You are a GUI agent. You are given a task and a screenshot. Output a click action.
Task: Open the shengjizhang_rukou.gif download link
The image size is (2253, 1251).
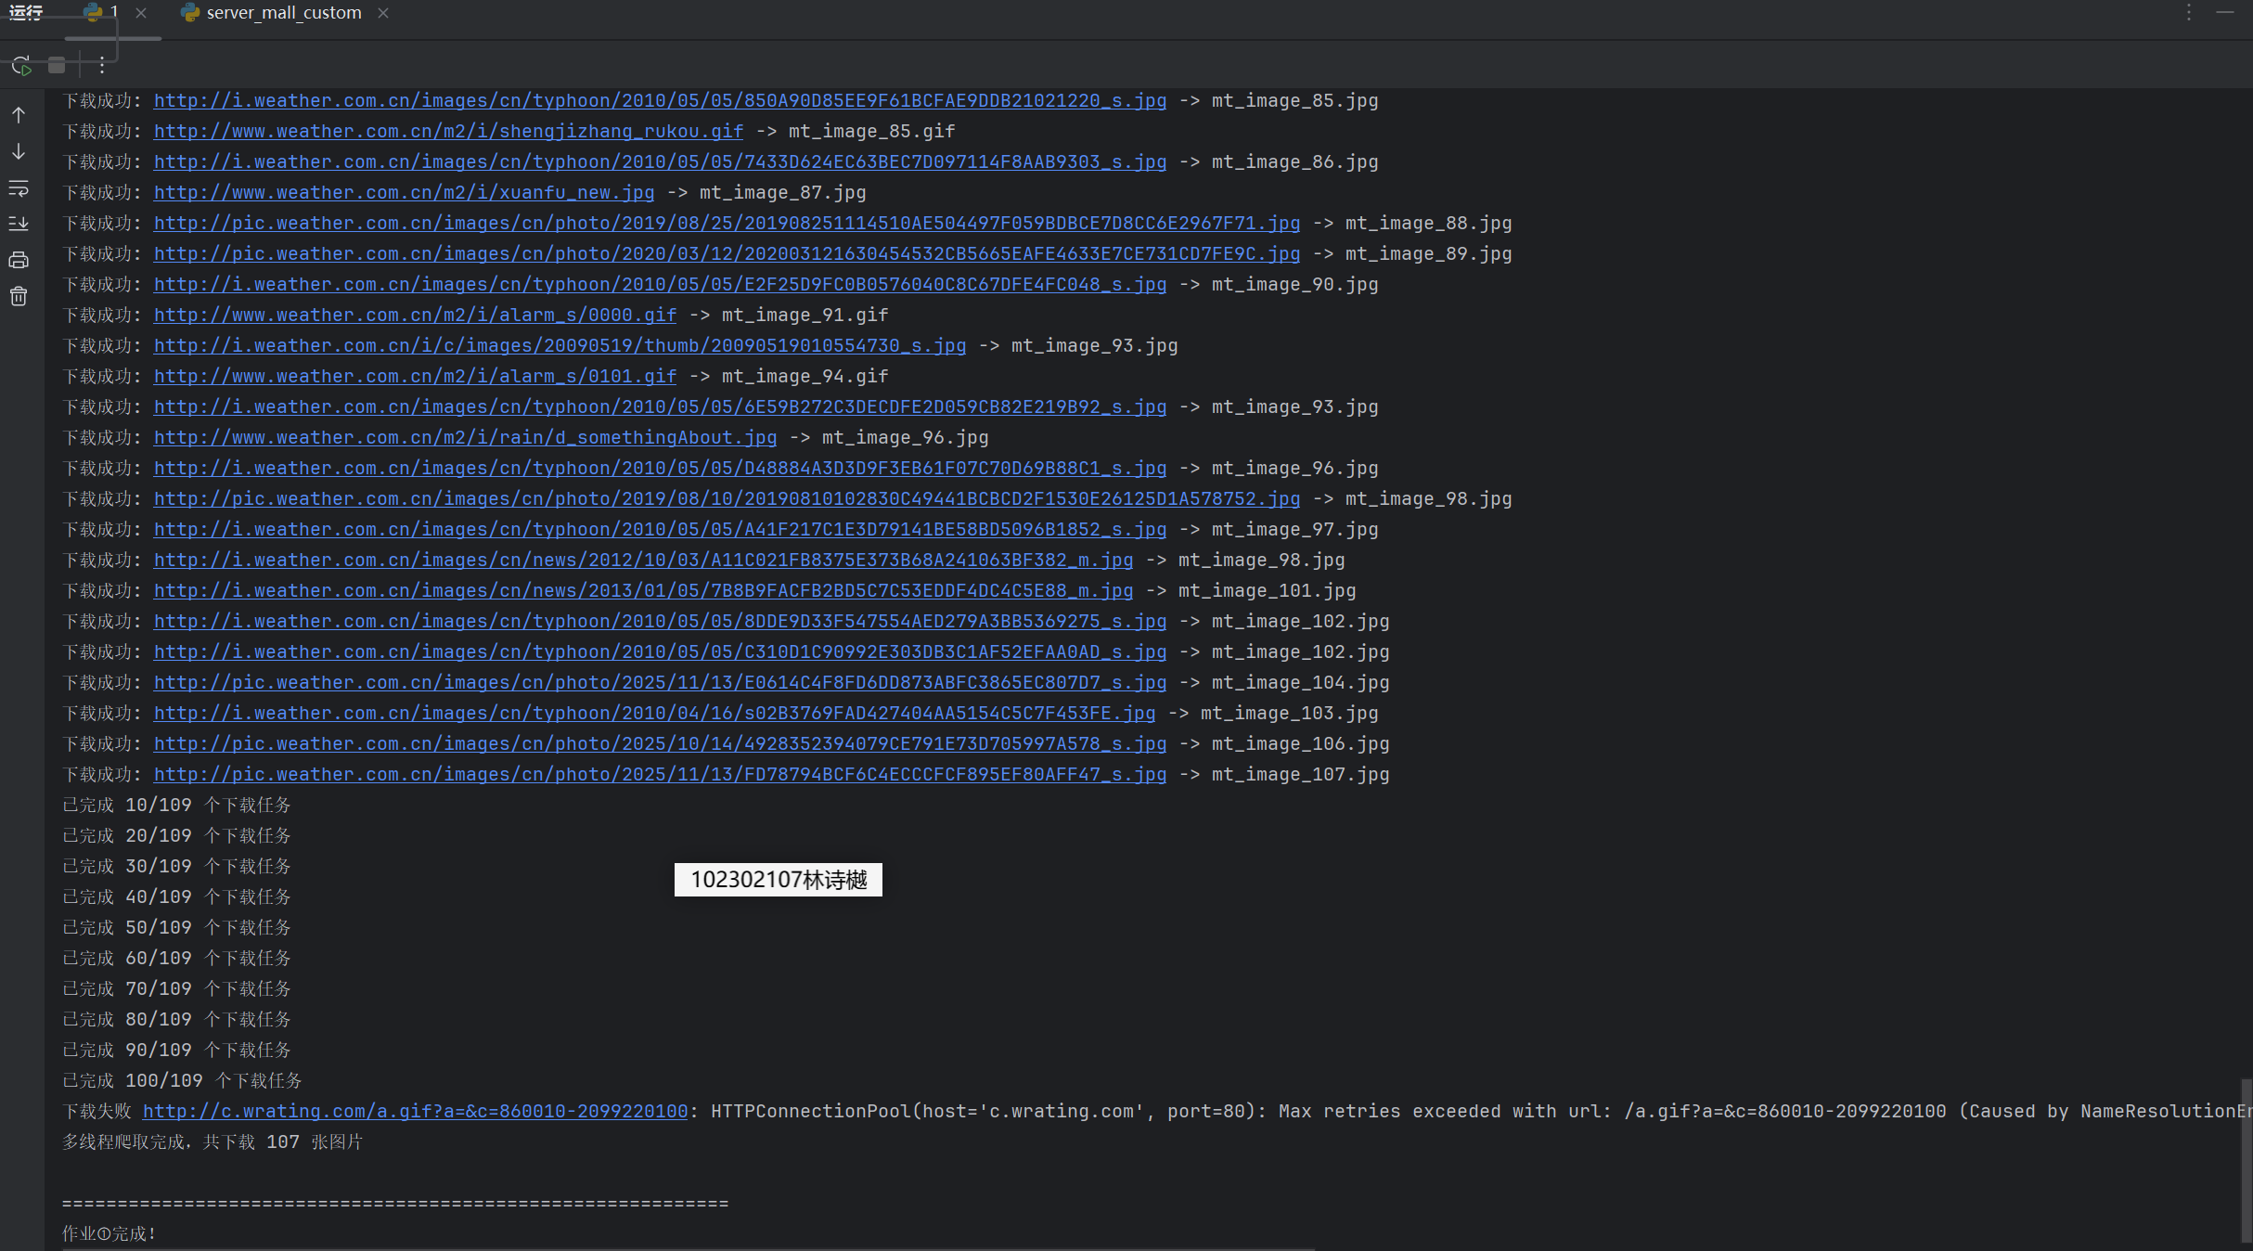point(448,131)
